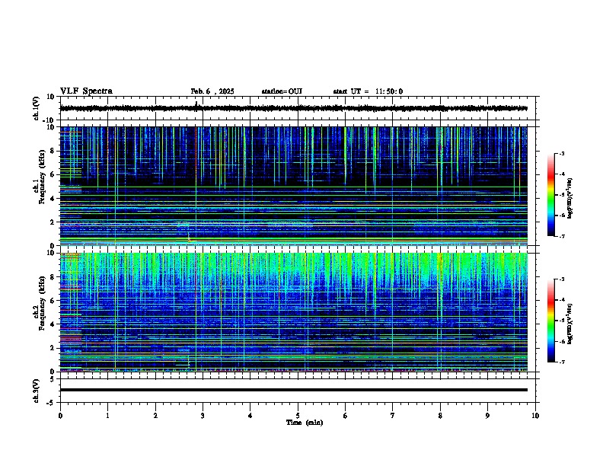Click time axis tick label "2" at bottom
The height and width of the screenshot is (466, 603).
click(155, 416)
